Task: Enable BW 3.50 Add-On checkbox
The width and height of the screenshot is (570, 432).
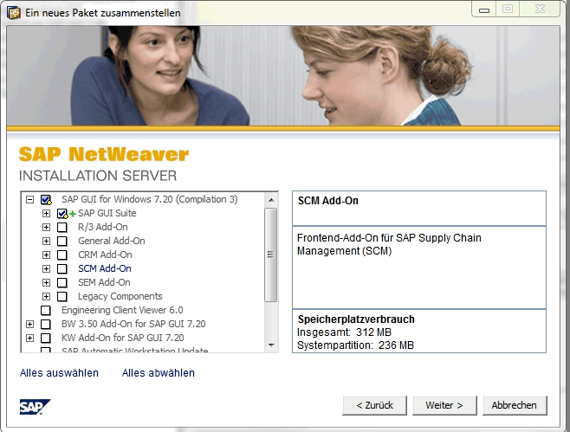Action: tap(46, 324)
